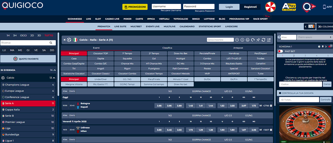Click the Recupera Password link
The height and width of the screenshot is (143, 333).
(205, 11)
